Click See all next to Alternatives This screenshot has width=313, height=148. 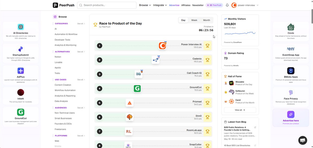[81, 52]
